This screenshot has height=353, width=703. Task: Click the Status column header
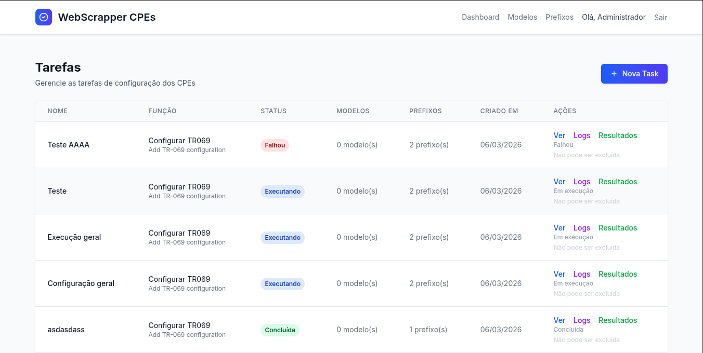[x=274, y=111]
